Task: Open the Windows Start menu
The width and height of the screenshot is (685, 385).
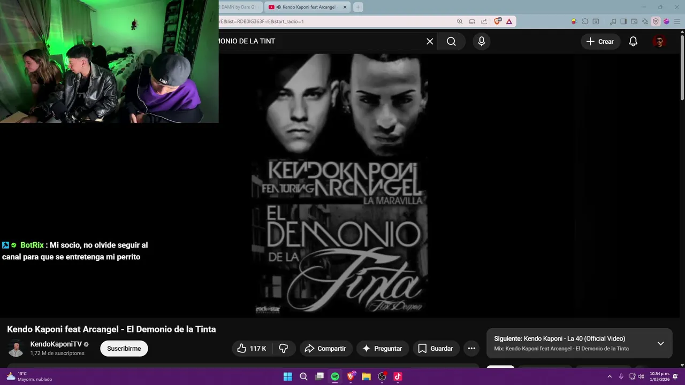Action: (x=287, y=376)
